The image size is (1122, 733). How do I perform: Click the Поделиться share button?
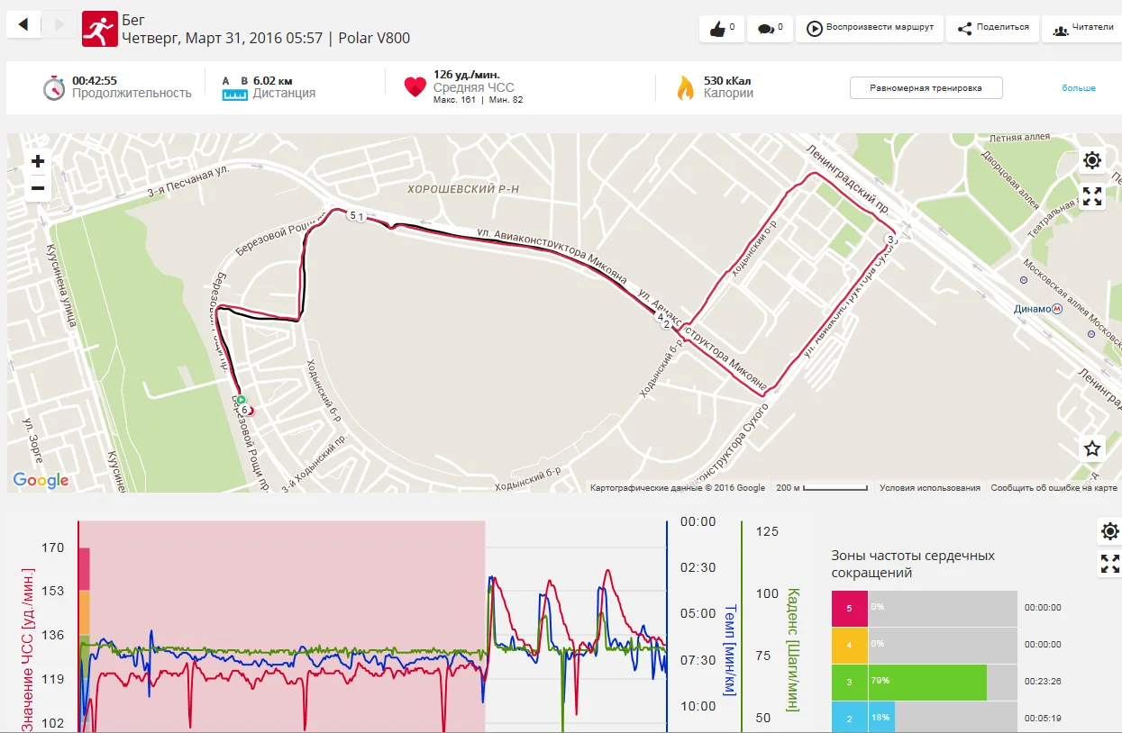pos(992,29)
